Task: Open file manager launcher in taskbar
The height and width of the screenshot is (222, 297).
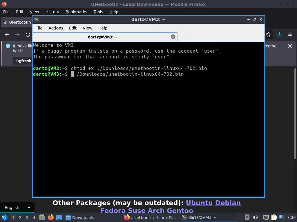Action: click(x=42, y=217)
